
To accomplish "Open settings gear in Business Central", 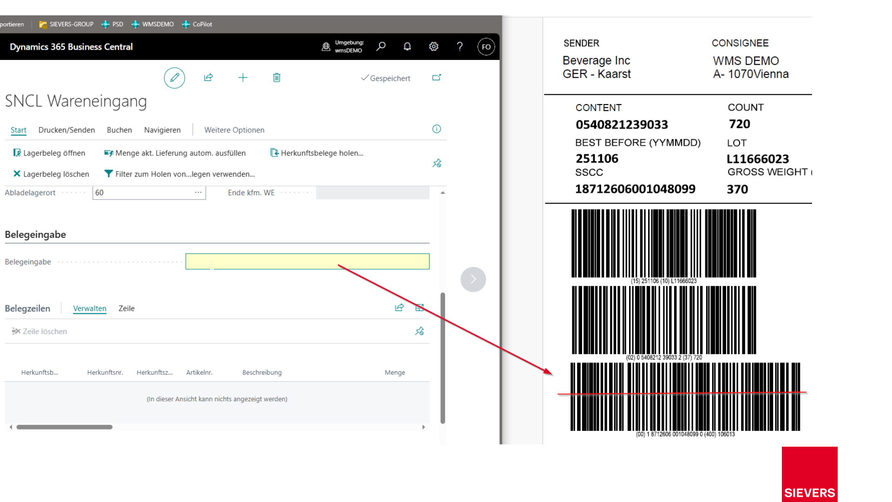I will point(433,46).
